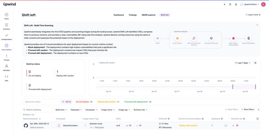Viewport: 269px width, 134px height.
Task: Open the Threats section icon
Action: tap(7, 56)
